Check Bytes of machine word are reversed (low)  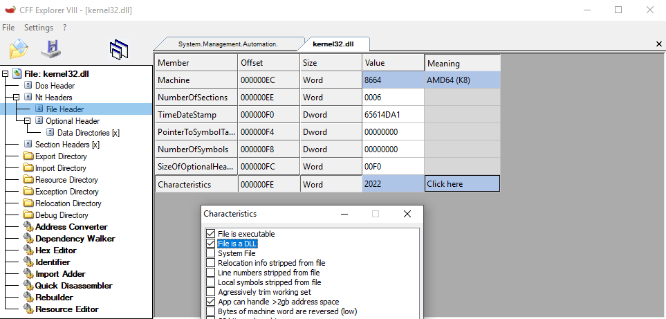210,311
